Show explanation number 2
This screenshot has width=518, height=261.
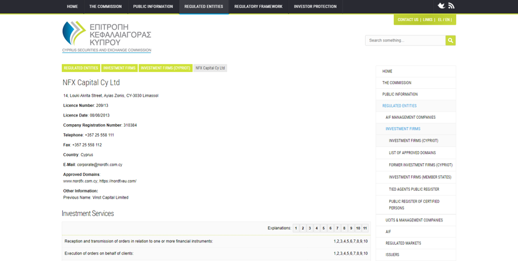303,228
